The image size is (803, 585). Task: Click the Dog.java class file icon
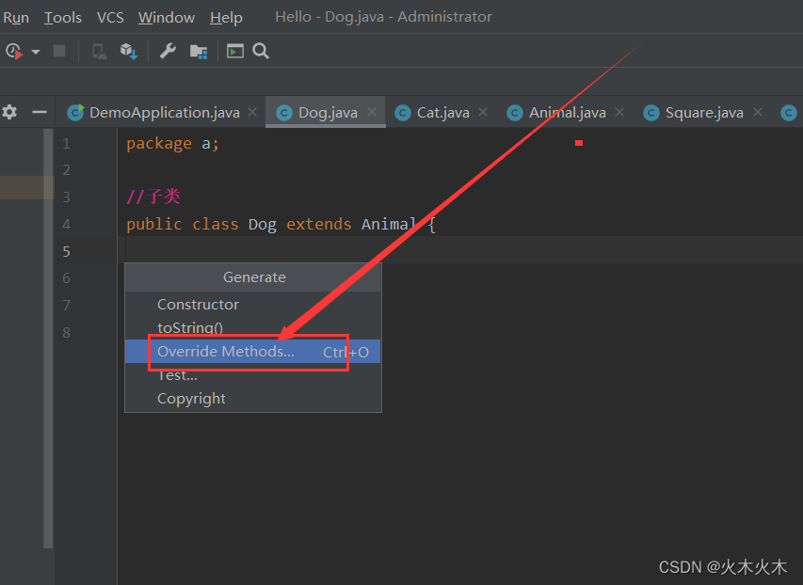[x=284, y=113]
